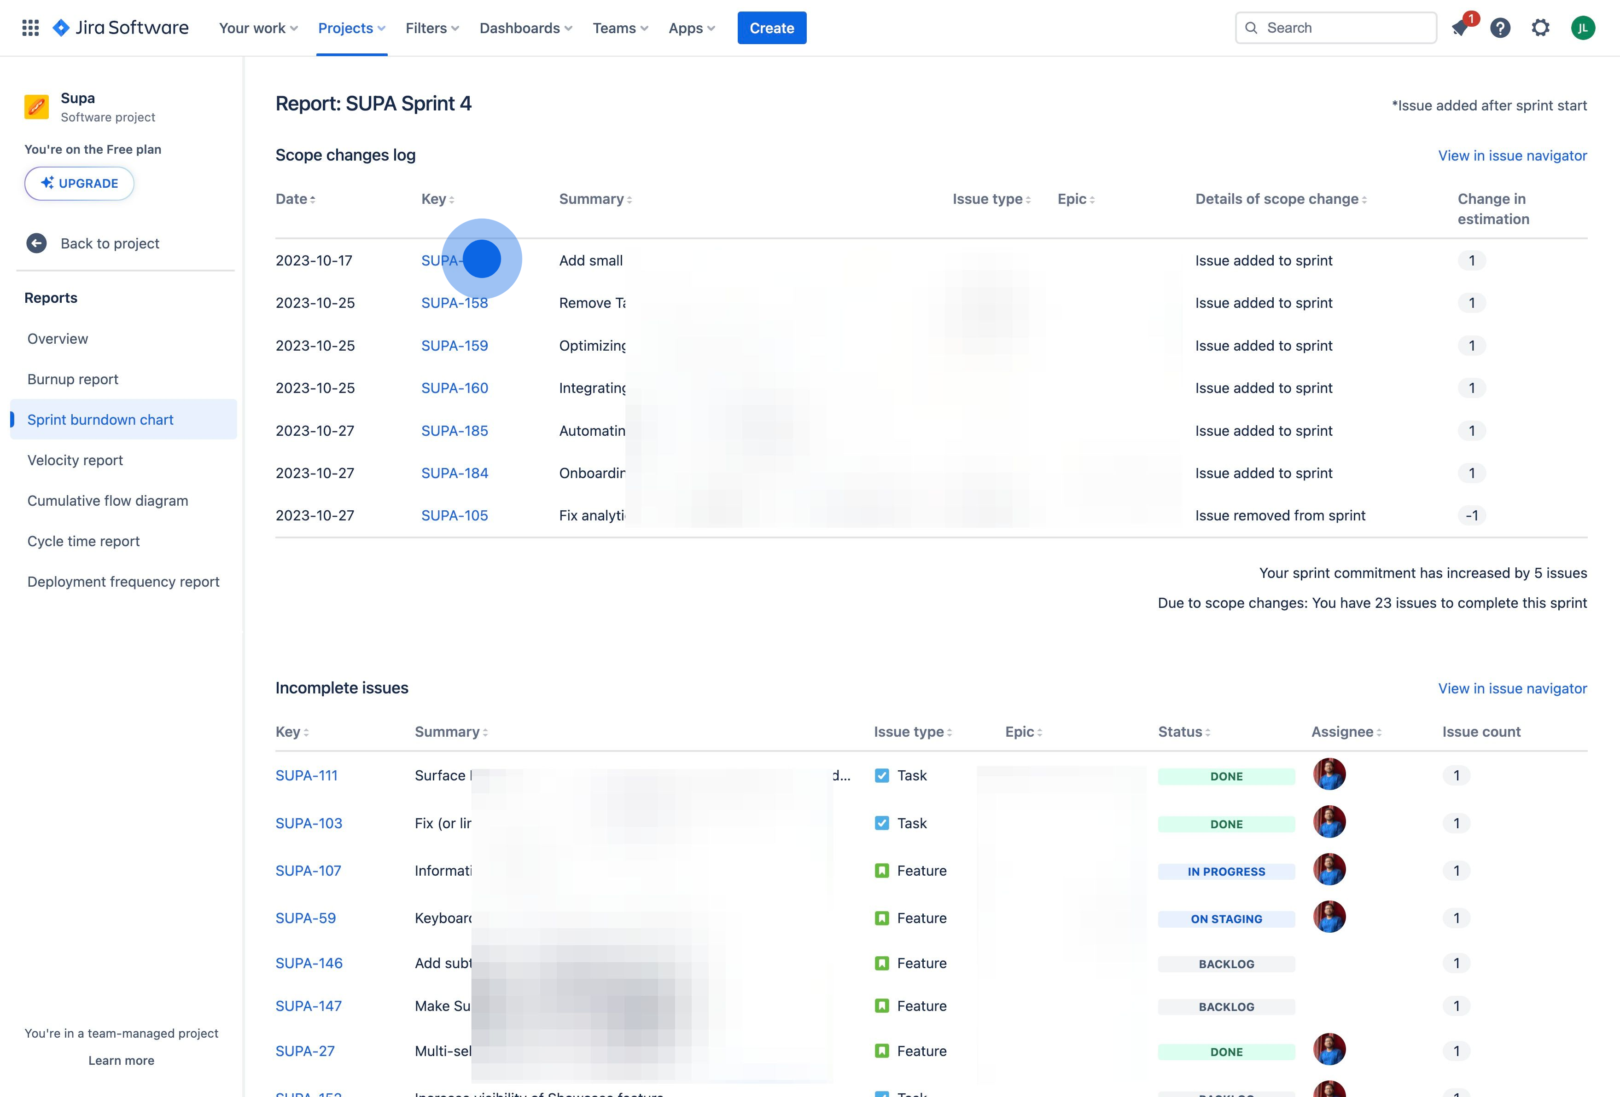Sort by Details of scope change column

(x=1281, y=199)
